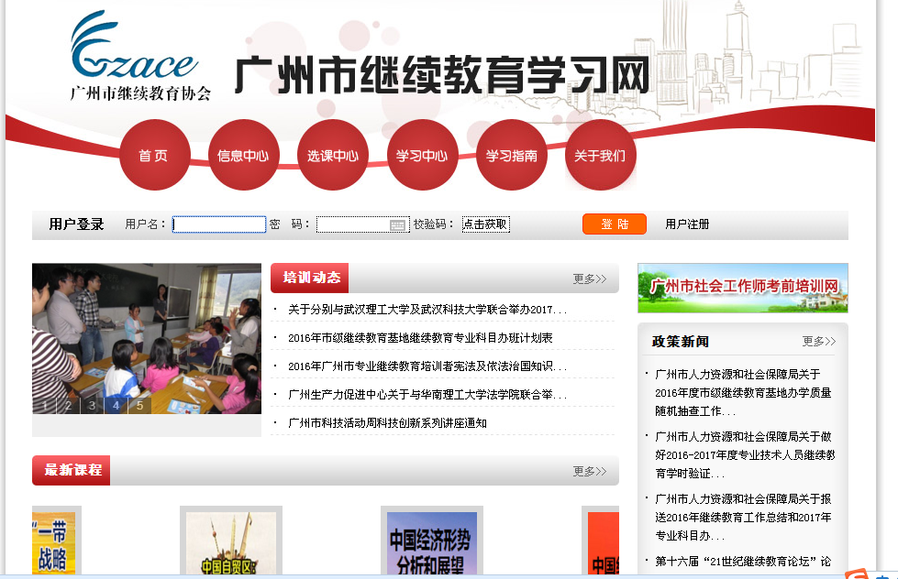Image resolution: width=898 pixels, height=579 pixels.
Task: Expand 更多 in 政策新闻 panel
Action: 818,341
